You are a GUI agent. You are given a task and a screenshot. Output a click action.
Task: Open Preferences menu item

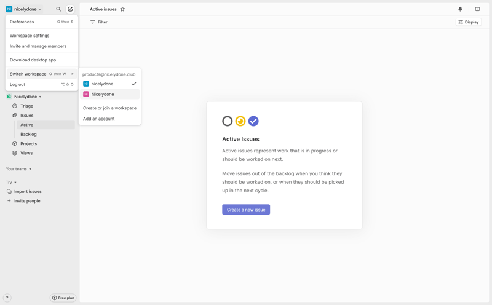[41, 22]
